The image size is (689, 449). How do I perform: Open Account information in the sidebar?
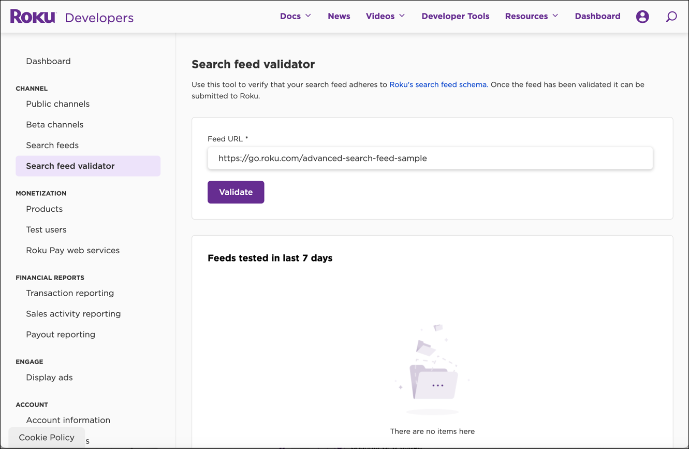[x=68, y=420]
